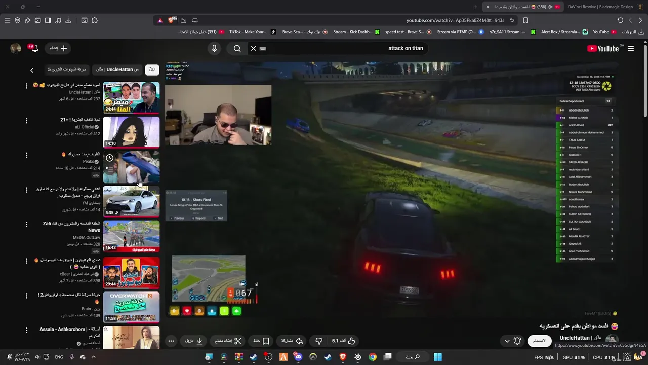Open options for the Za6 News video
The height and width of the screenshot is (365, 648).
coord(27,225)
